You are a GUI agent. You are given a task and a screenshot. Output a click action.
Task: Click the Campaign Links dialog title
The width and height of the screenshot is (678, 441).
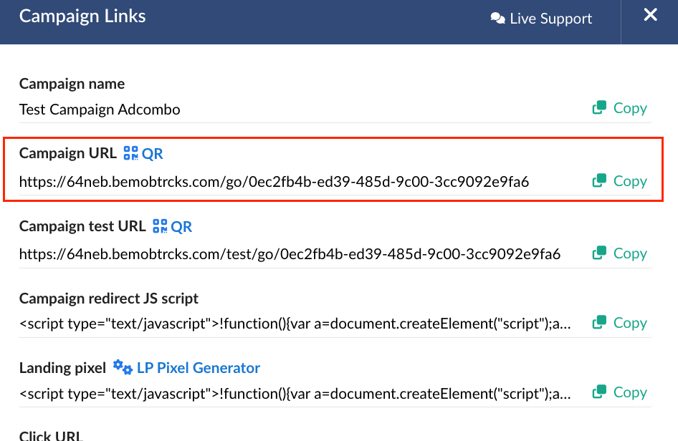coord(82,16)
